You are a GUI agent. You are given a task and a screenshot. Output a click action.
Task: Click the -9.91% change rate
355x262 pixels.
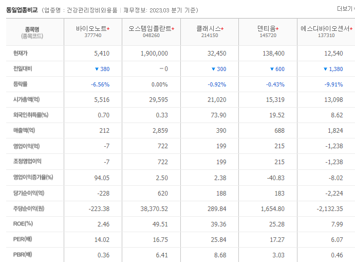tap(333, 84)
